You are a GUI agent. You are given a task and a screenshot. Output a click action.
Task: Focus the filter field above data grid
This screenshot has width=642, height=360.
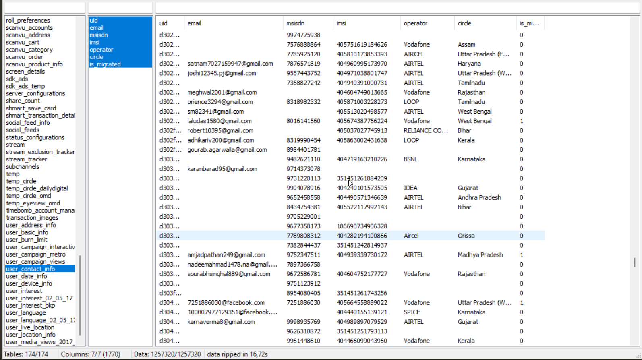[397, 8]
